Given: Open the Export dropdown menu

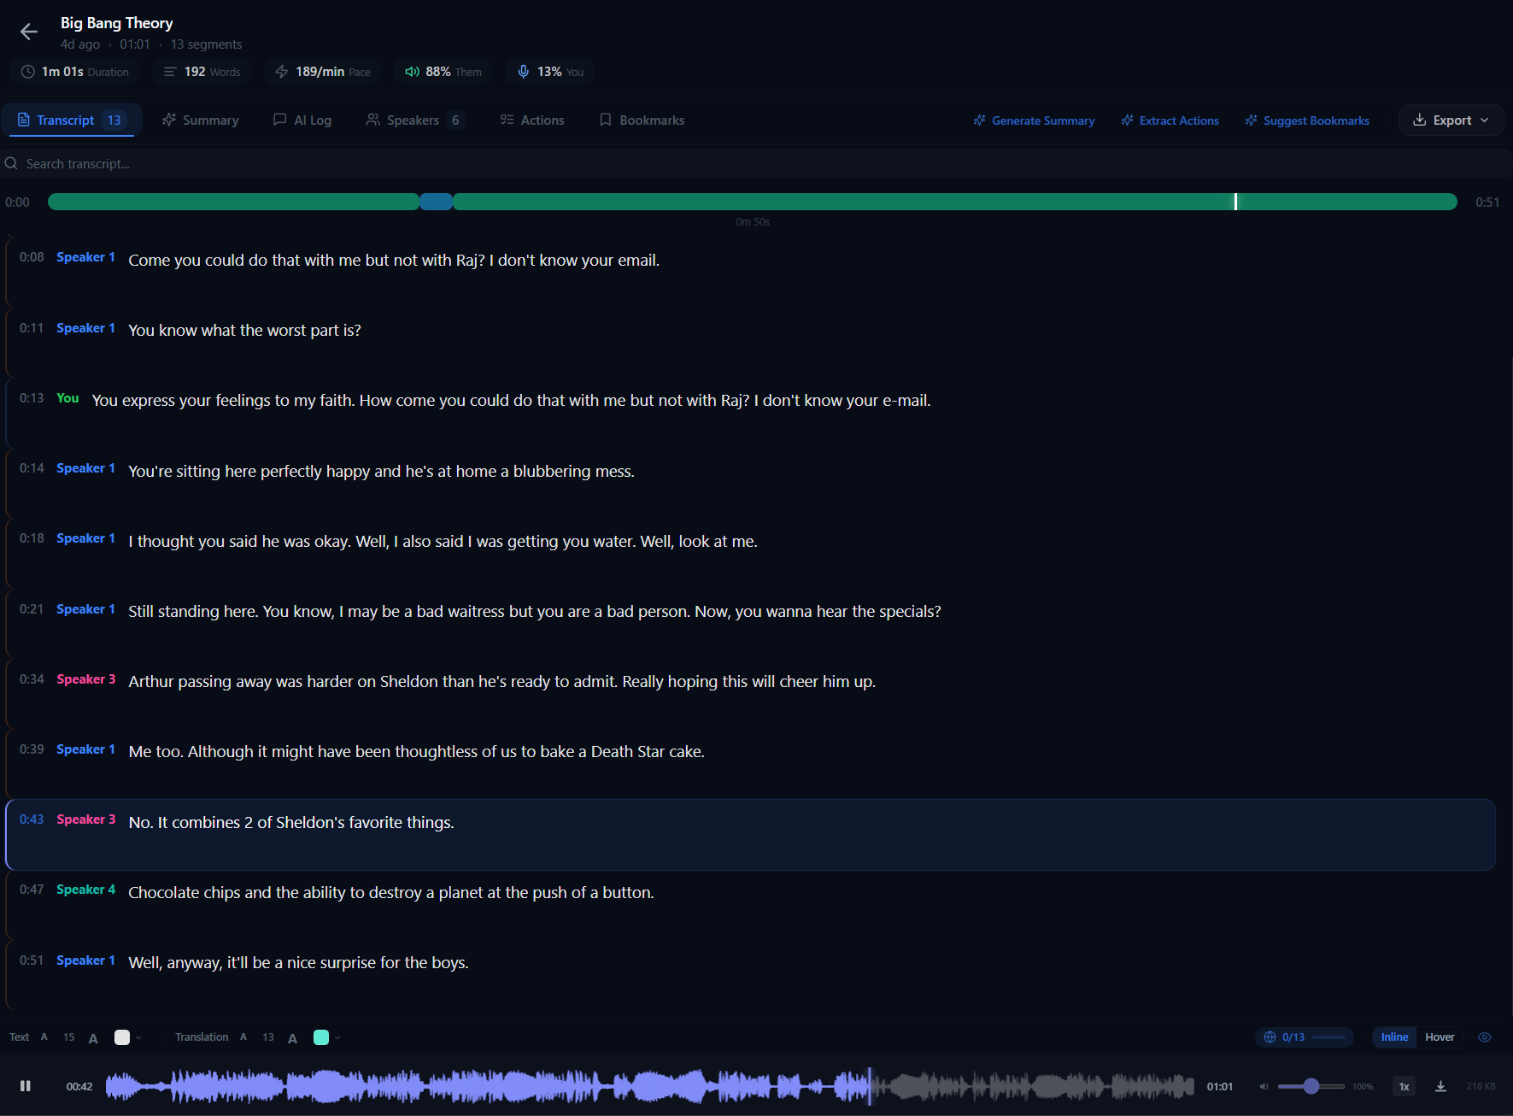Looking at the screenshot, I should pos(1450,120).
